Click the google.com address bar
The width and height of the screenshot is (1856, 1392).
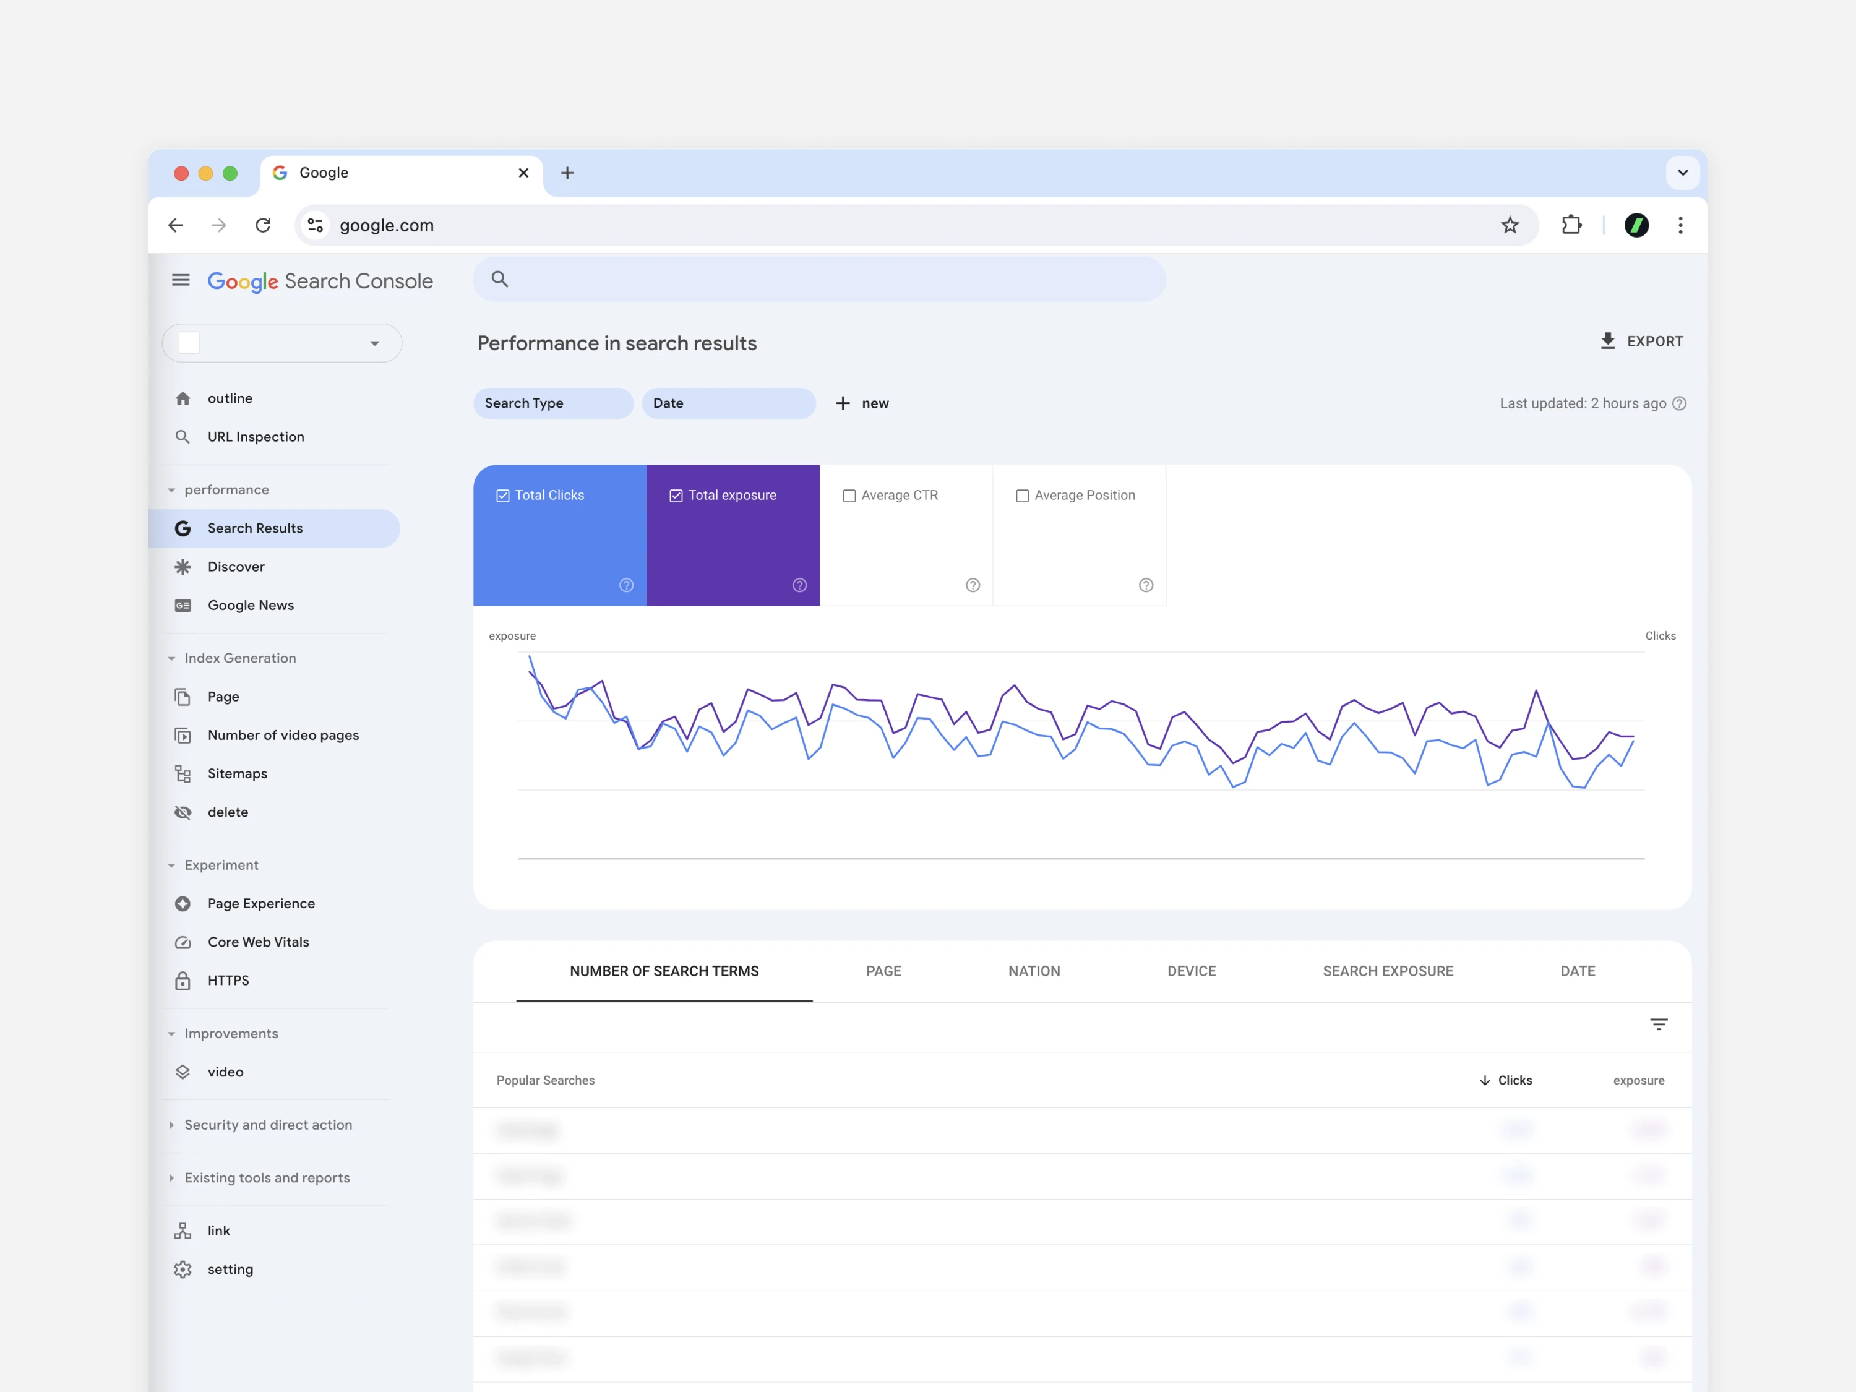pos(916,225)
